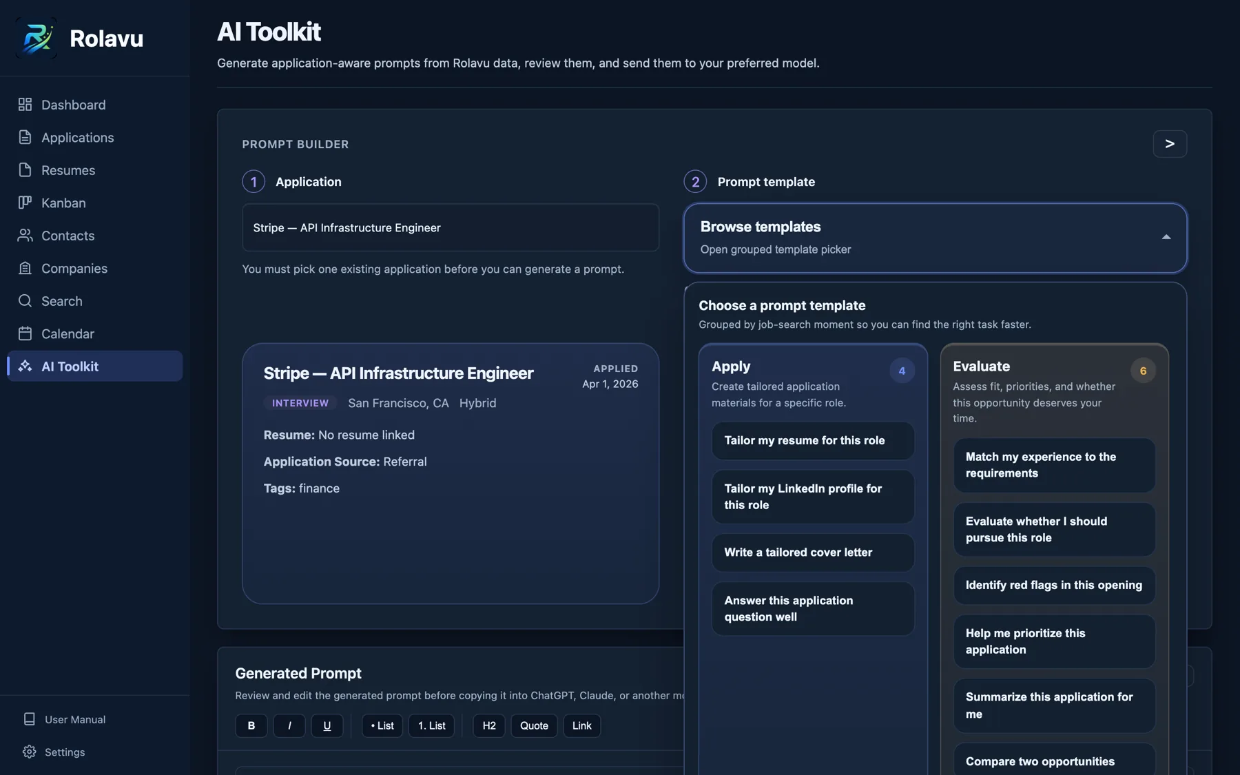The image size is (1240, 775).
Task: Click the Rolavu logo
Action: point(37,38)
